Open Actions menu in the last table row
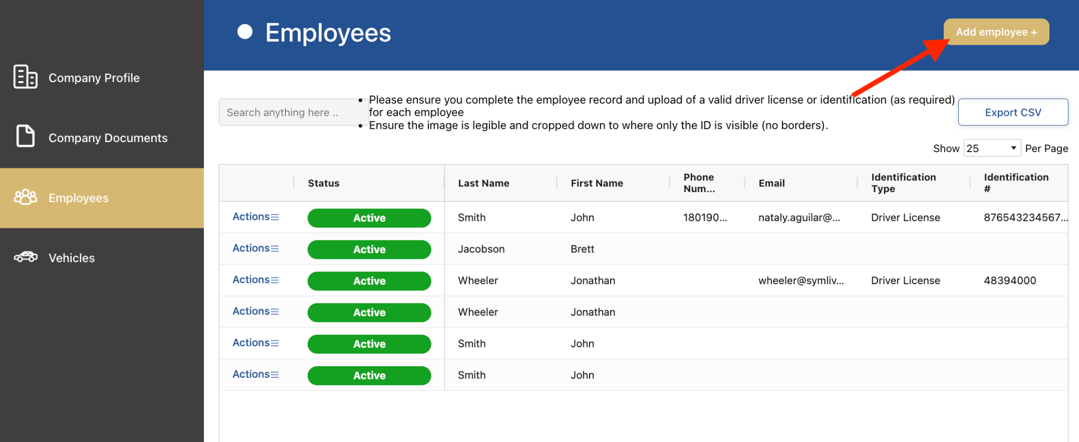The height and width of the screenshot is (442, 1079). pos(256,375)
